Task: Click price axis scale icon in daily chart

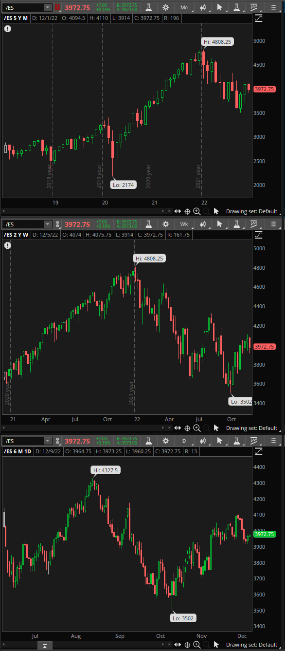Action: point(259,451)
